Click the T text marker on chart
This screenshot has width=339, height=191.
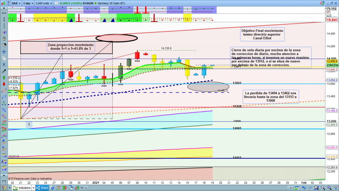click(29, 125)
